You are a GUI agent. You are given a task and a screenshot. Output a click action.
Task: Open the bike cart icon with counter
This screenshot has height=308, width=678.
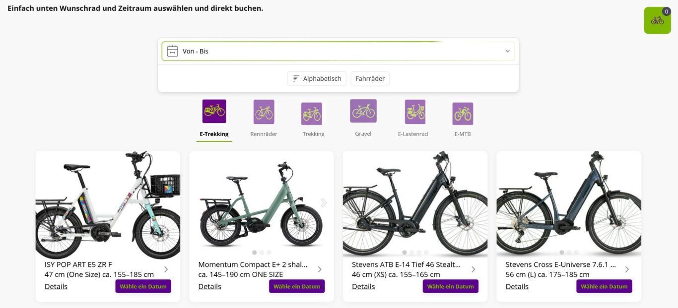pos(657,20)
